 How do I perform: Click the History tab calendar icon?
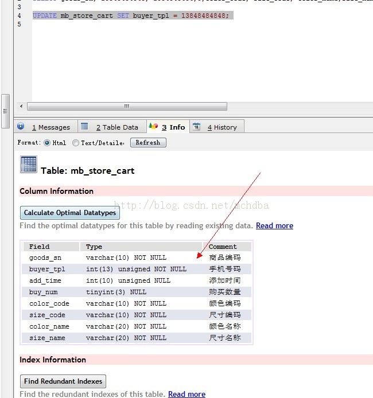(x=196, y=126)
